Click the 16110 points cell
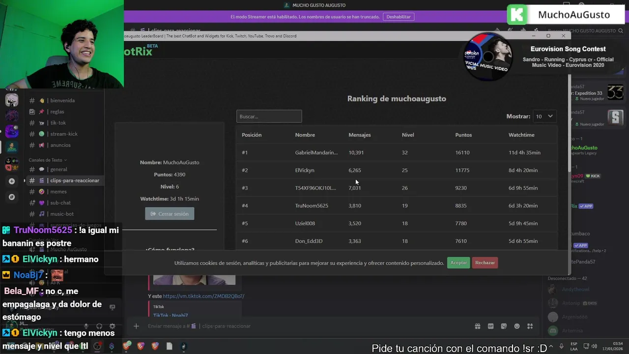Image resolution: width=629 pixels, height=354 pixels. tap(462, 152)
